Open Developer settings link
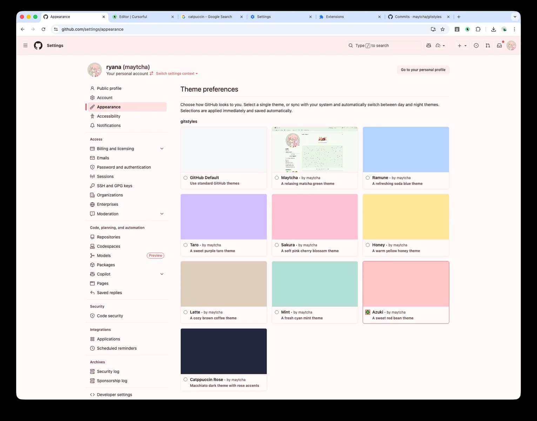 [x=126, y=395]
